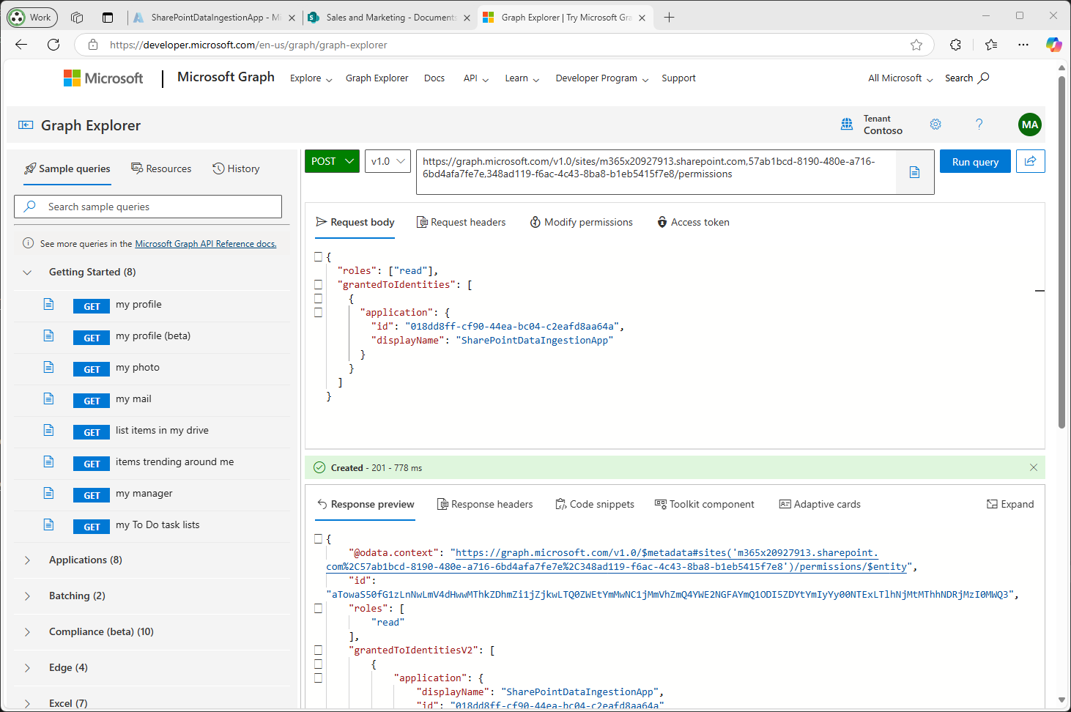
Task: Open the v1.0 API version dropdown
Action: pos(388,161)
